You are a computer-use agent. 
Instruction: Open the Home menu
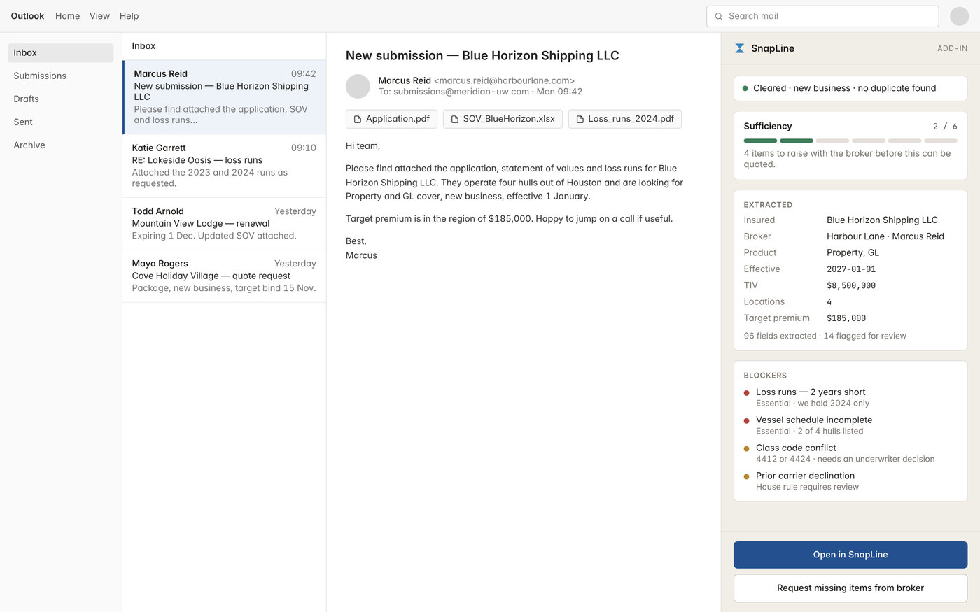[x=67, y=16]
